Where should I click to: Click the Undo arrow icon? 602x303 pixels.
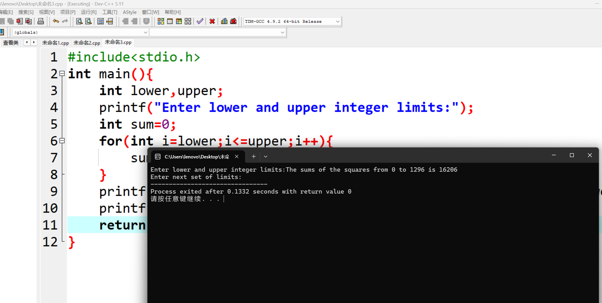pyautogui.click(x=56, y=21)
